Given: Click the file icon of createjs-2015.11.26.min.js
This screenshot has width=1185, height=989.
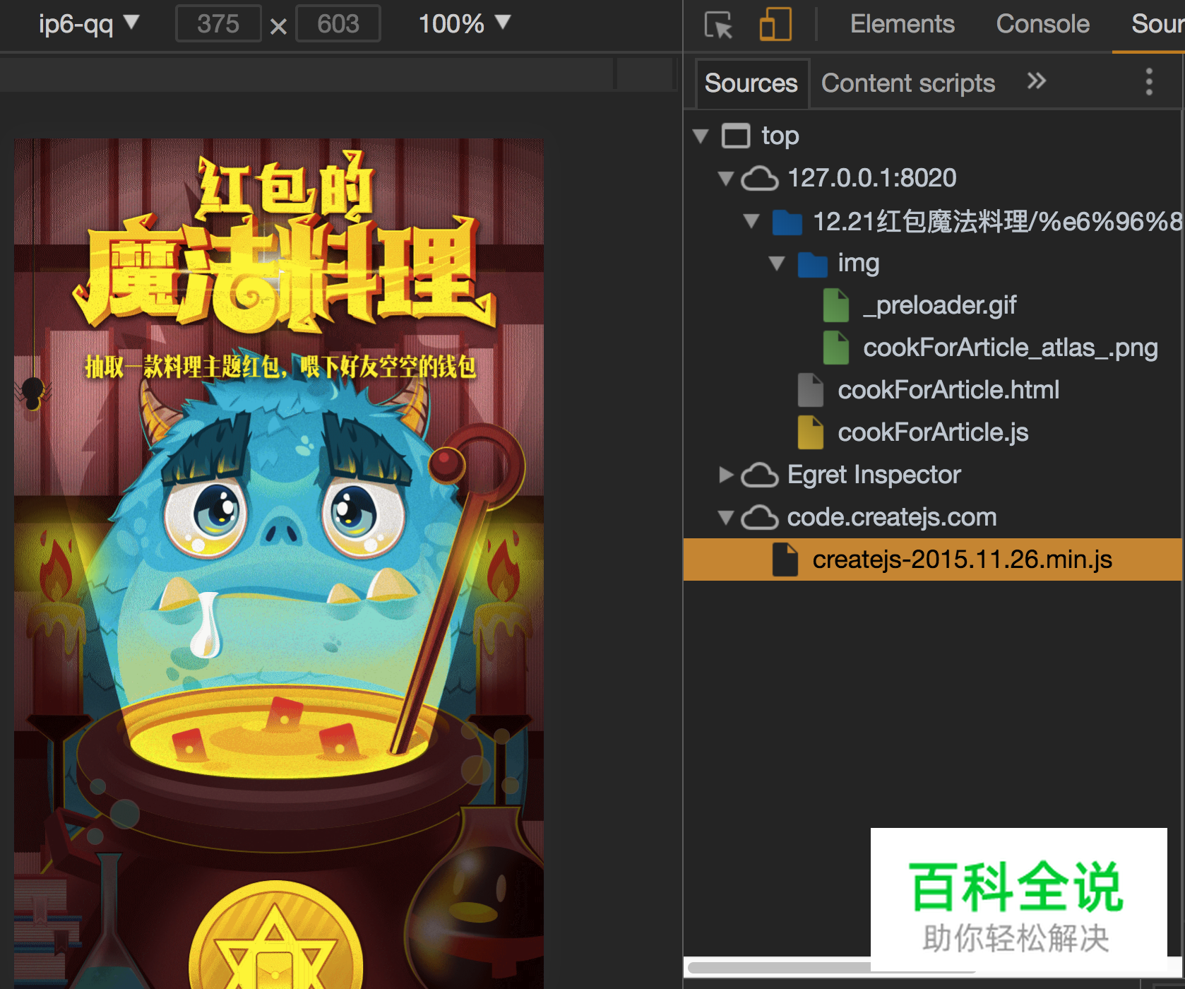Looking at the screenshot, I should 785,559.
